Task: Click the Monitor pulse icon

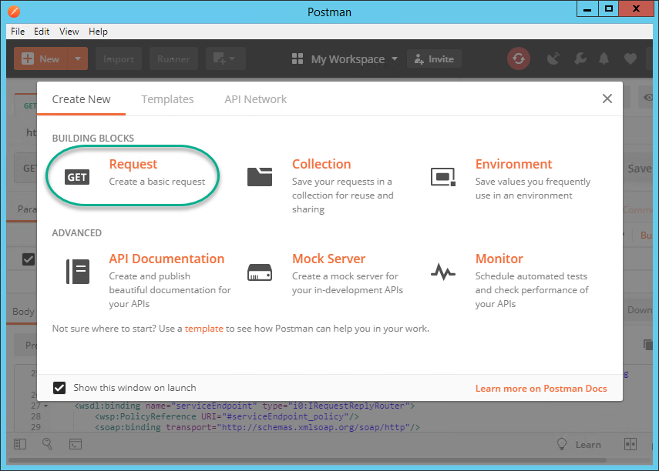Action: pyautogui.click(x=443, y=272)
